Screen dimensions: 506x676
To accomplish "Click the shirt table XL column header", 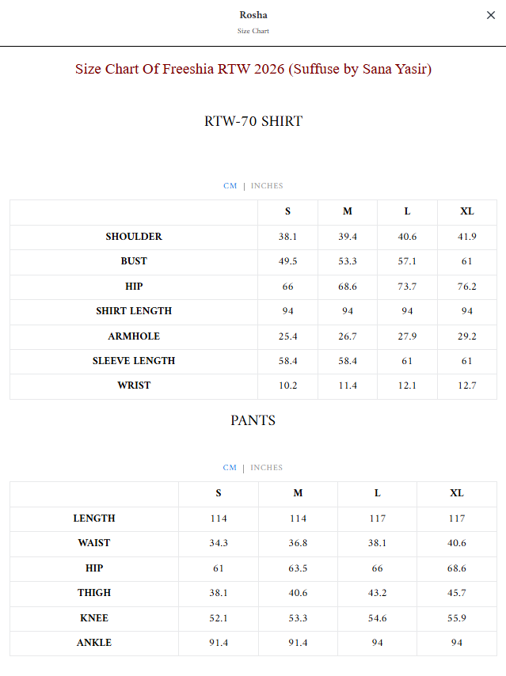I will tap(466, 211).
